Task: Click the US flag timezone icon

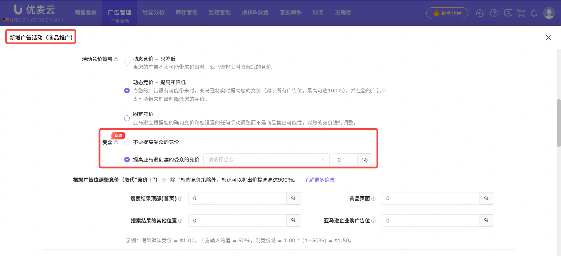Action: [x=6, y=20]
